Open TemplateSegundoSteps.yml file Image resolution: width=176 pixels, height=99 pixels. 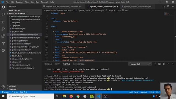coord(23,68)
